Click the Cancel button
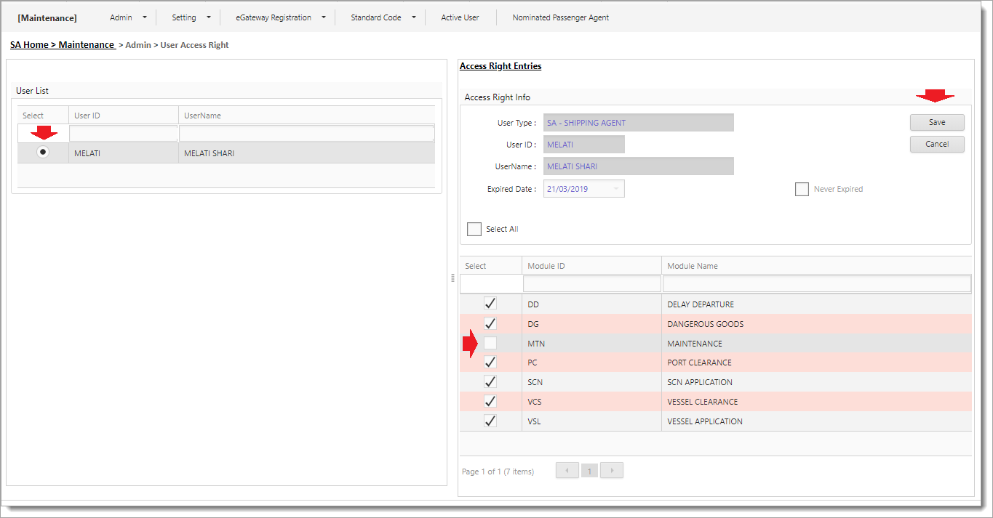 (x=936, y=144)
